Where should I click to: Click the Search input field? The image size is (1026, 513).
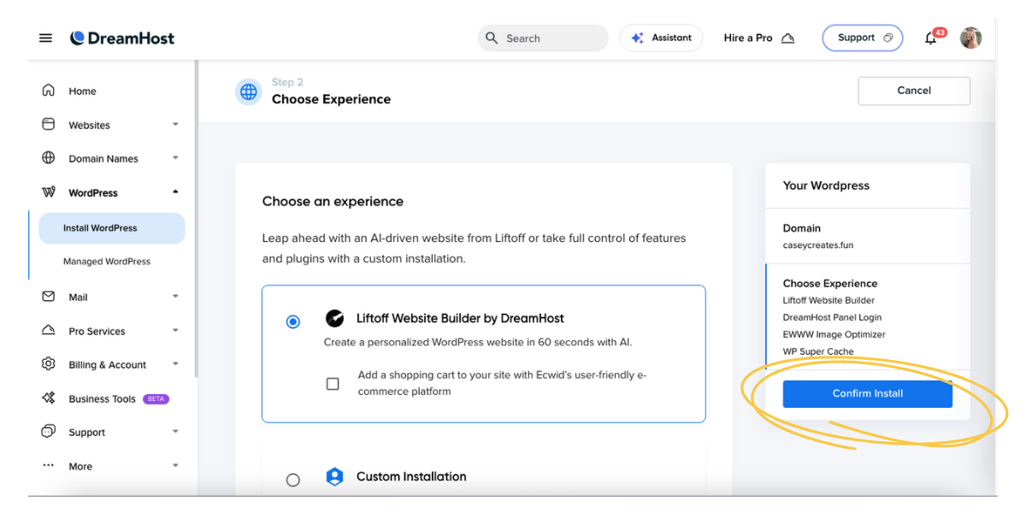[543, 38]
